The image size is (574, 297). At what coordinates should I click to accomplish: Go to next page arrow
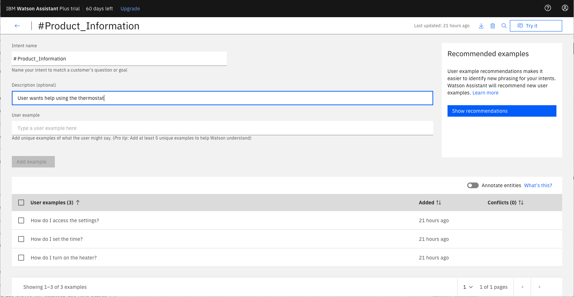tap(540, 287)
